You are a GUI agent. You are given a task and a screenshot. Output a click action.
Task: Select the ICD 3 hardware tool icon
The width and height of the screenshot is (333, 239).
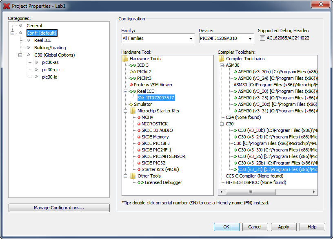point(132,65)
